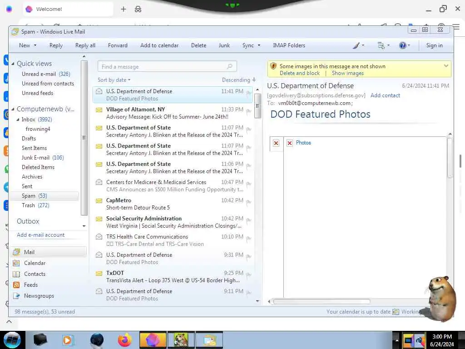
Task: Flag the Village of Altamont, NY message
Action: pos(248,112)
